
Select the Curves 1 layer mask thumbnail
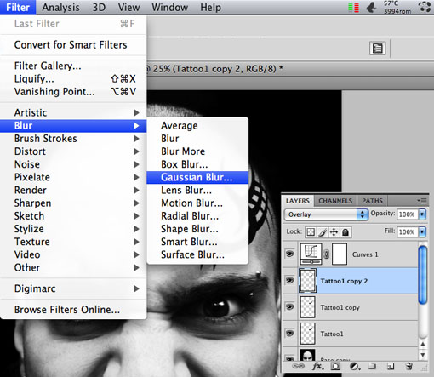point(340,254)
